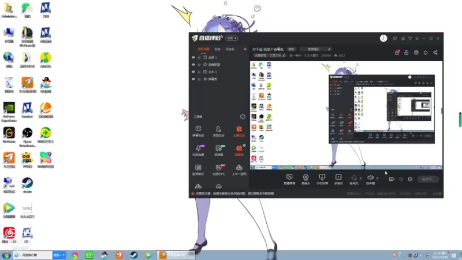Click the video recording camera icon
Viewport: 462px width, 260px height.
tap(392, 179)
